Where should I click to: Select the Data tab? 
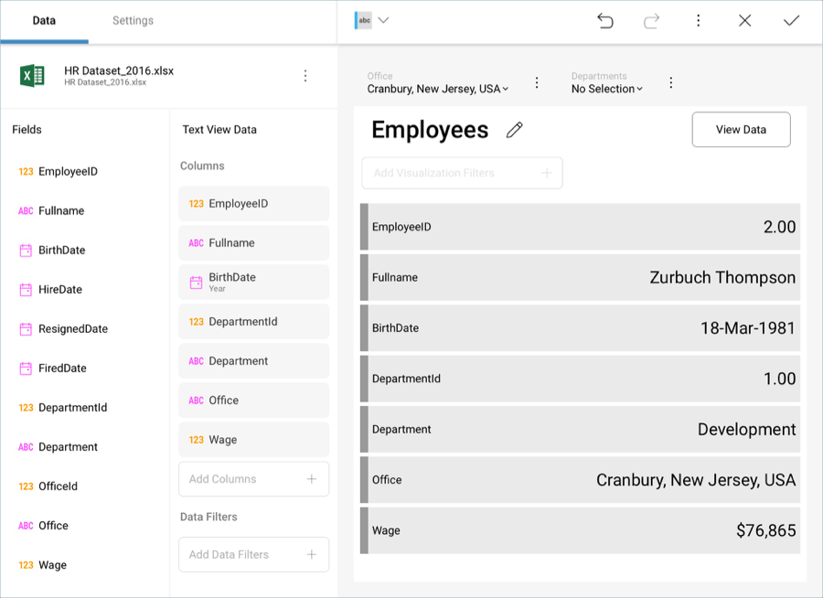tap(44, 20)
